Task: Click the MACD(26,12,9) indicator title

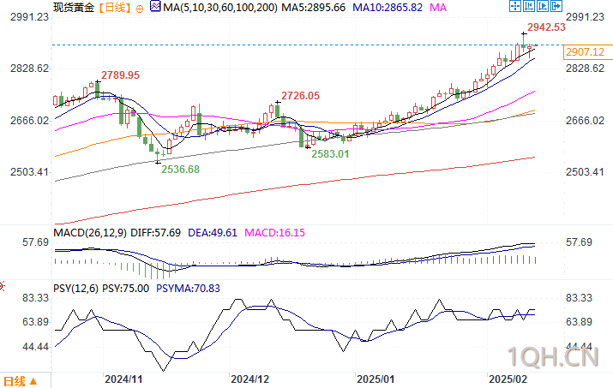Action: pos(90,233)
